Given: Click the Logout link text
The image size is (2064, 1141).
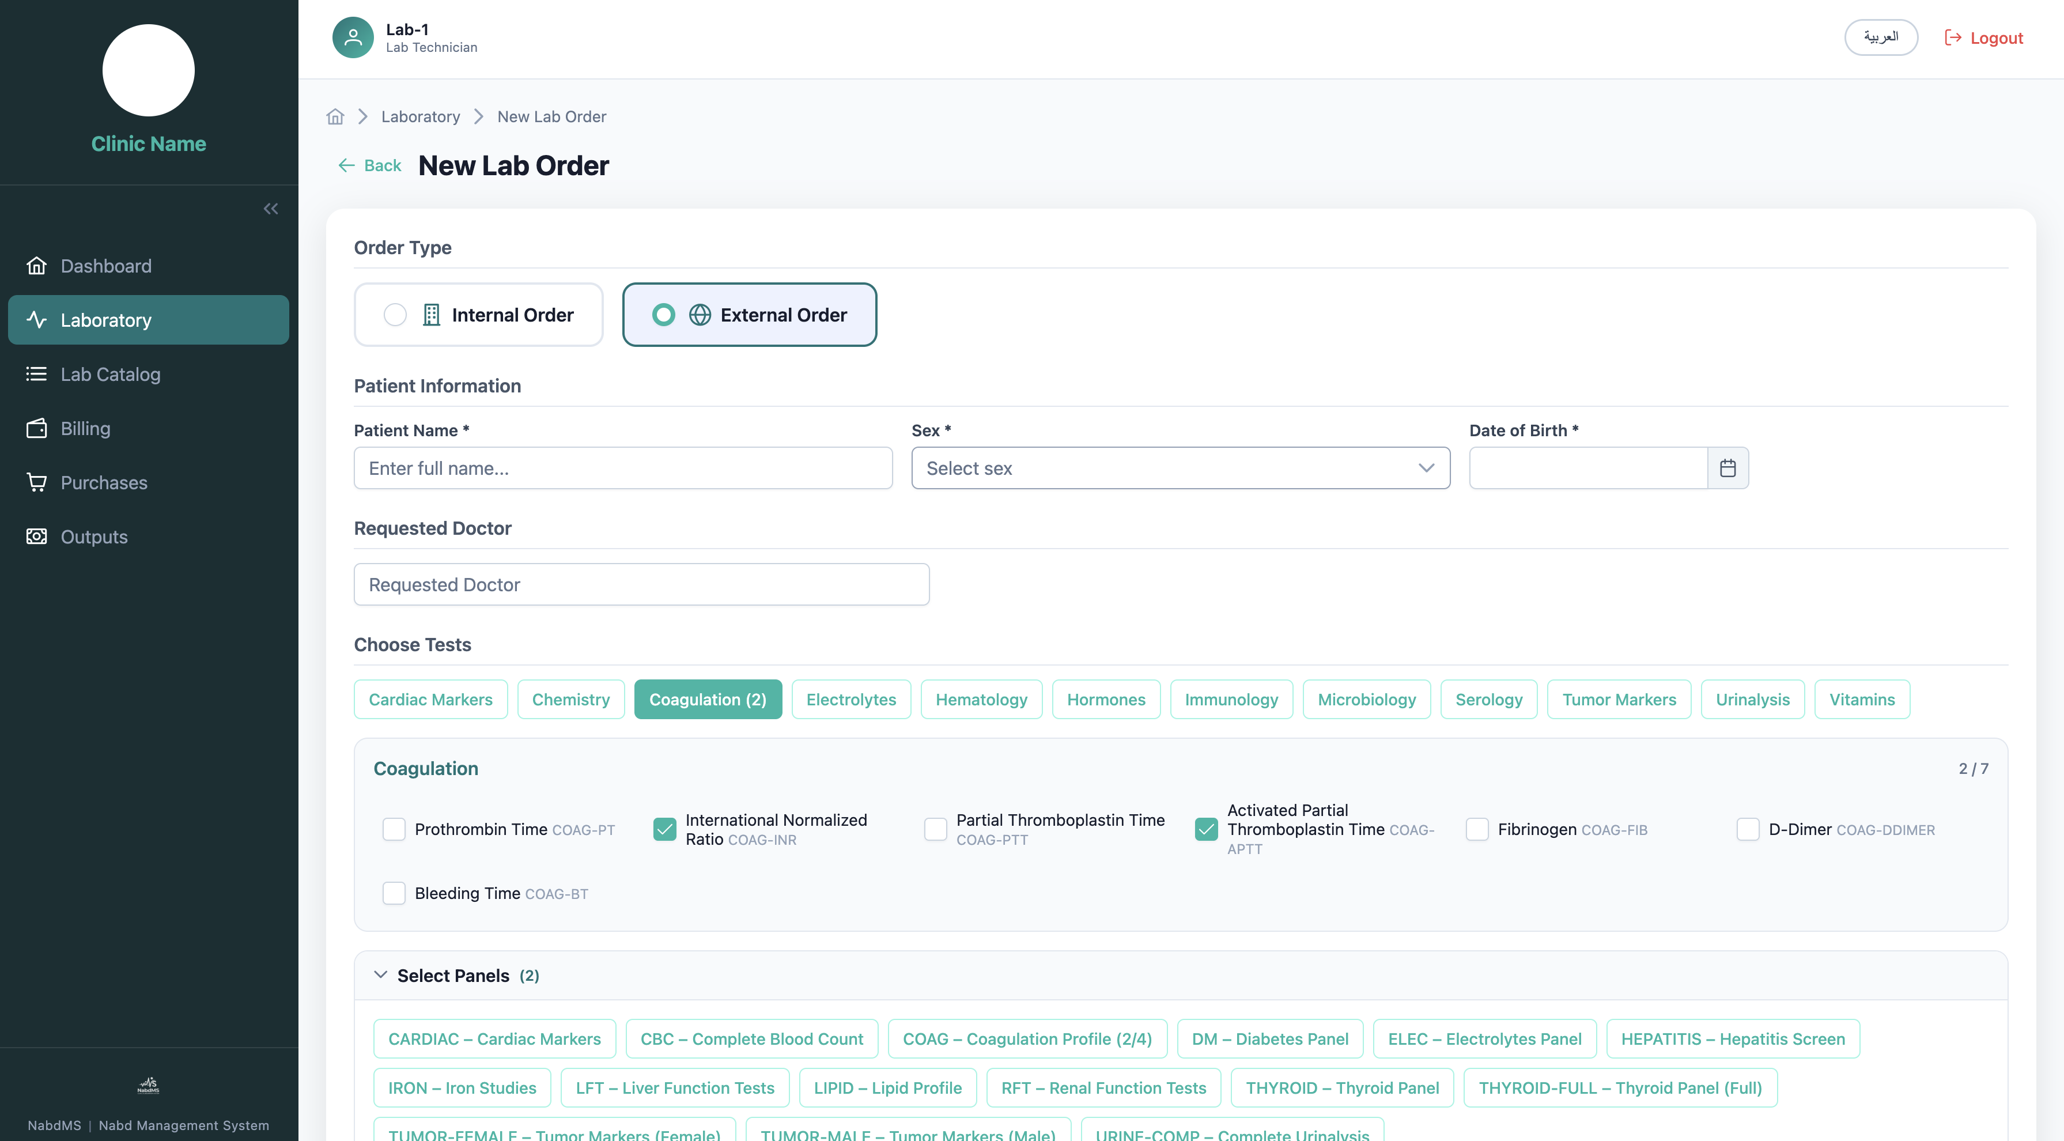Looking at the screenshot, I should 1996,37.
